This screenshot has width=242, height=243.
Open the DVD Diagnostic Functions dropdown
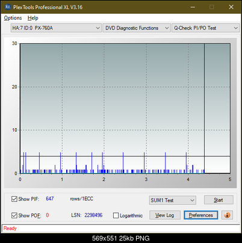pos(137,28)
